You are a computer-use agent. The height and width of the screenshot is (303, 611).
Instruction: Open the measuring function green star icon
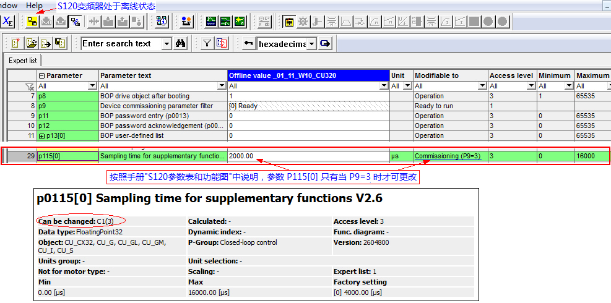point(240,22)
